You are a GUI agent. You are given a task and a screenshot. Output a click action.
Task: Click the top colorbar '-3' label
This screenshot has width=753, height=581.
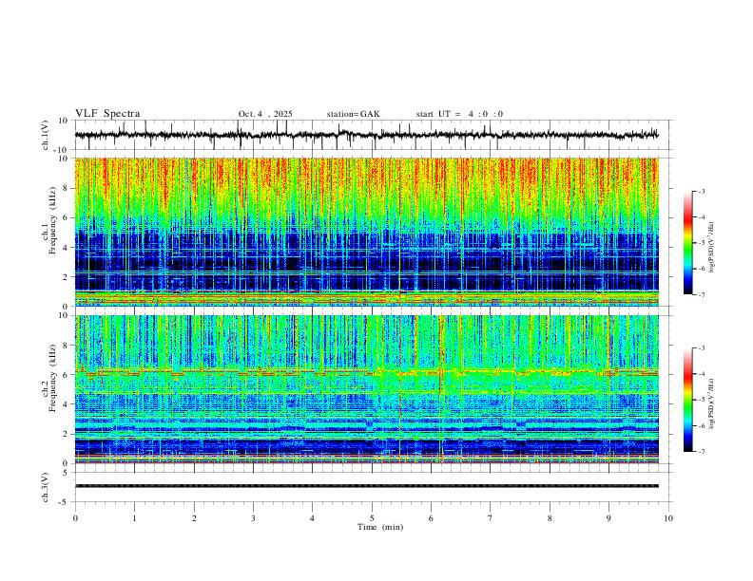click(x=701, y=191)
